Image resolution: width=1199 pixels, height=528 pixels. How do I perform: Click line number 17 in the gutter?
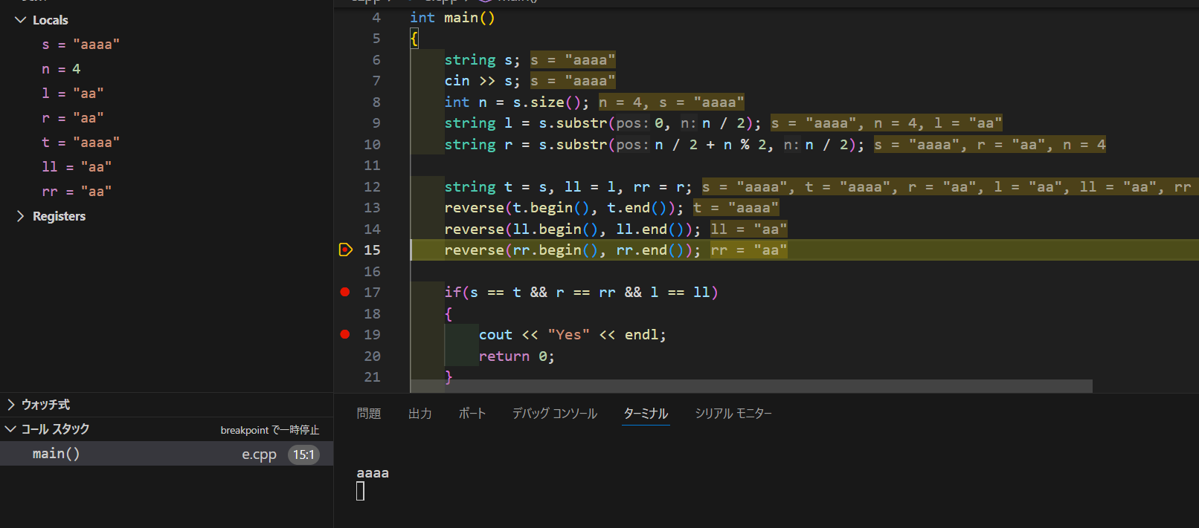coord(372,293)
